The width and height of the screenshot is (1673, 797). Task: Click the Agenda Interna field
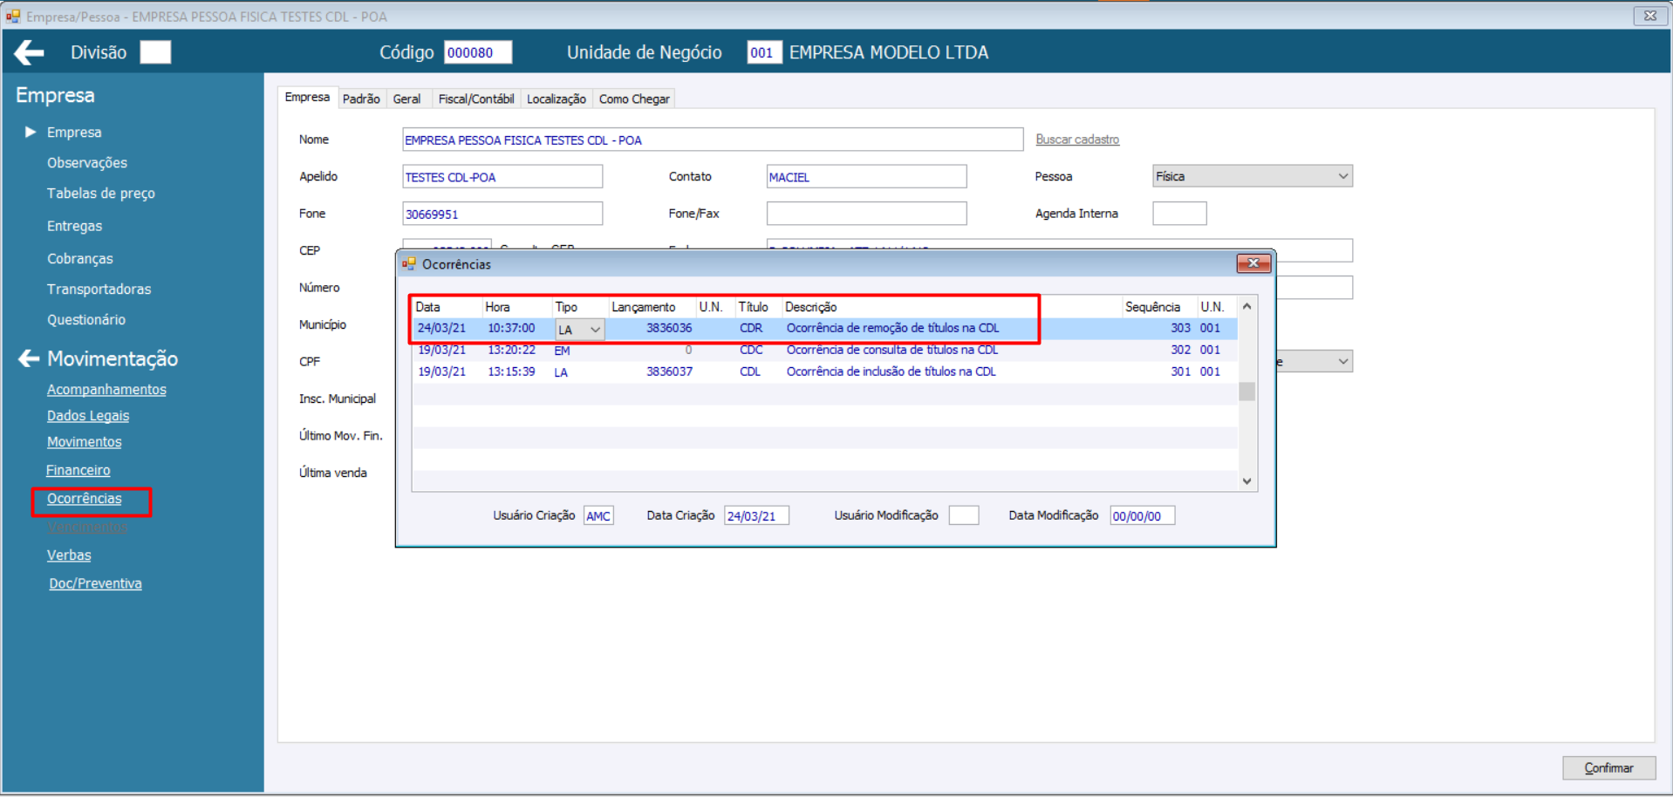1179,214
